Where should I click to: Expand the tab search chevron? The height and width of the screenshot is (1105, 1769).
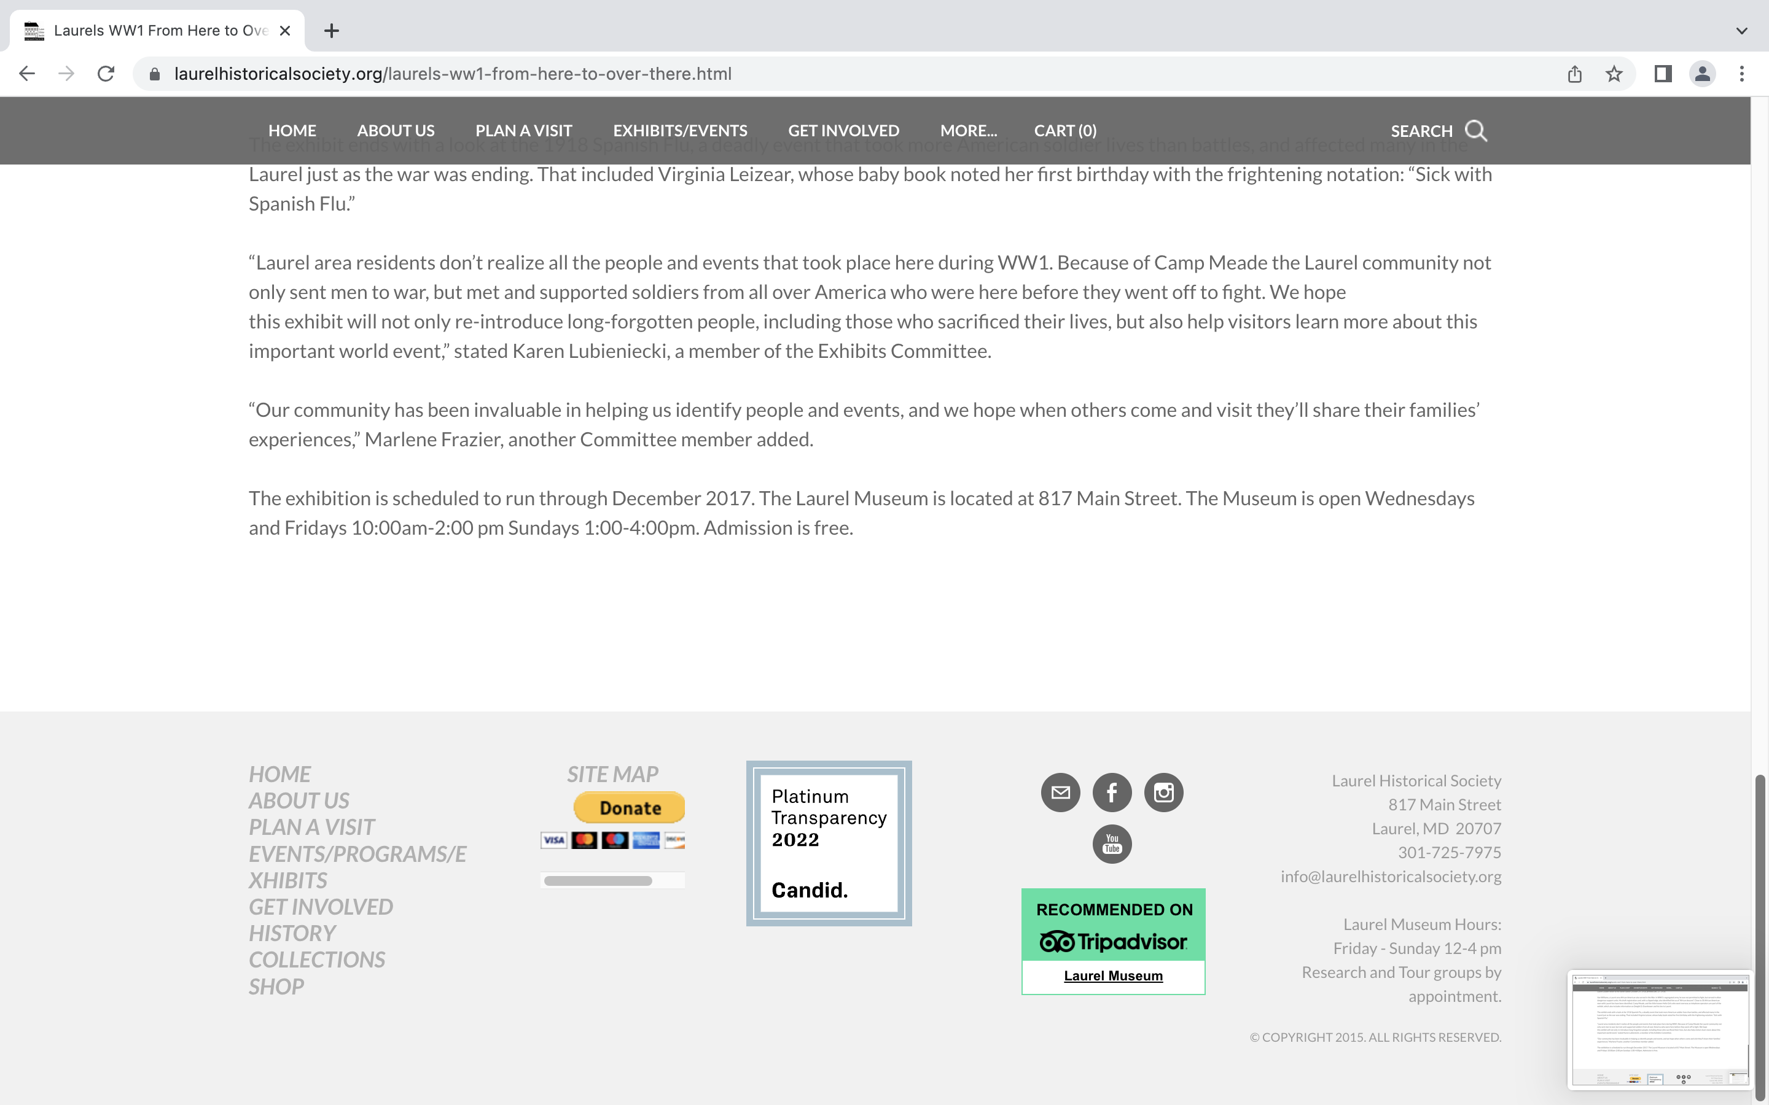1742,31
